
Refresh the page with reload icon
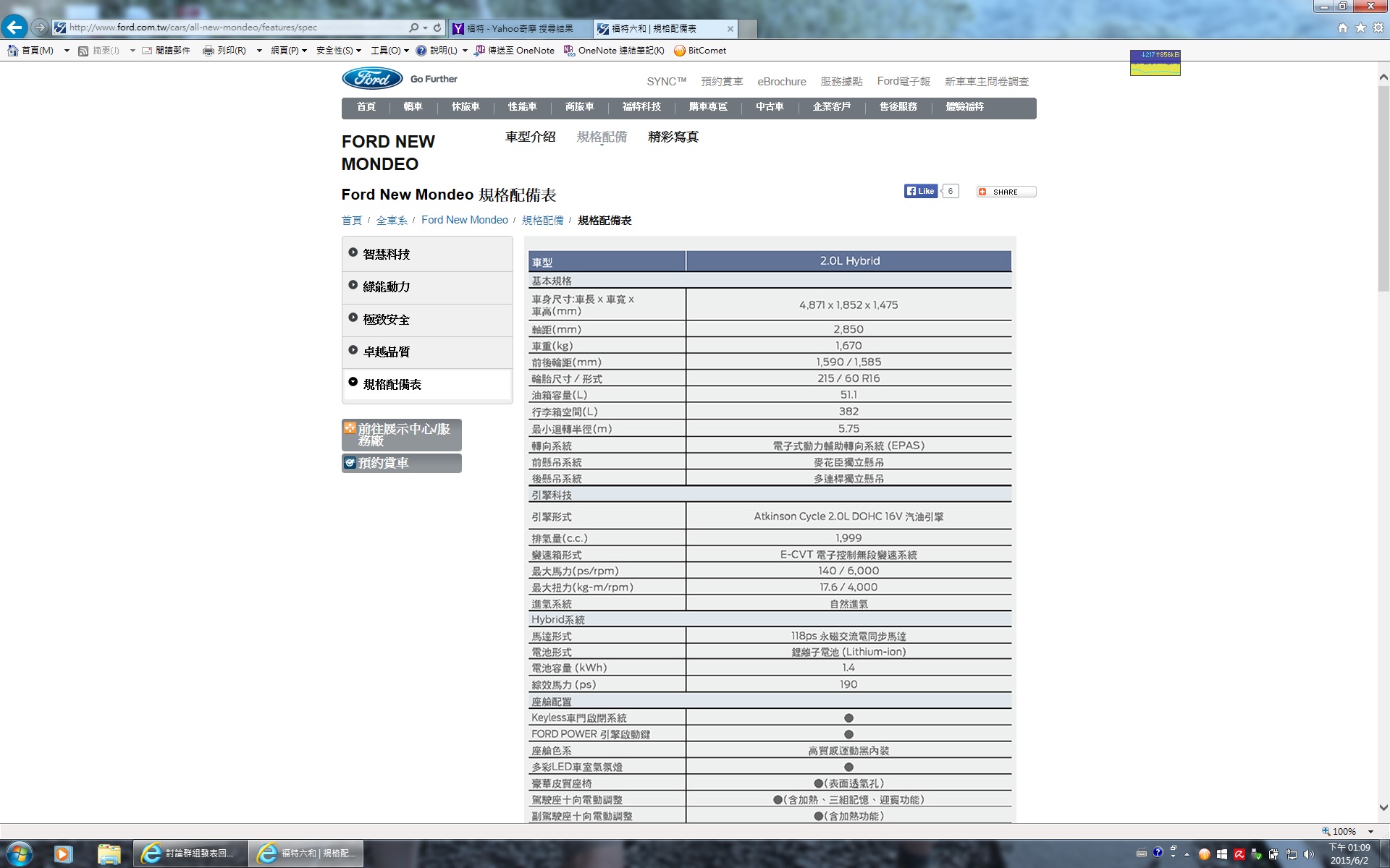tap(437, 27)
